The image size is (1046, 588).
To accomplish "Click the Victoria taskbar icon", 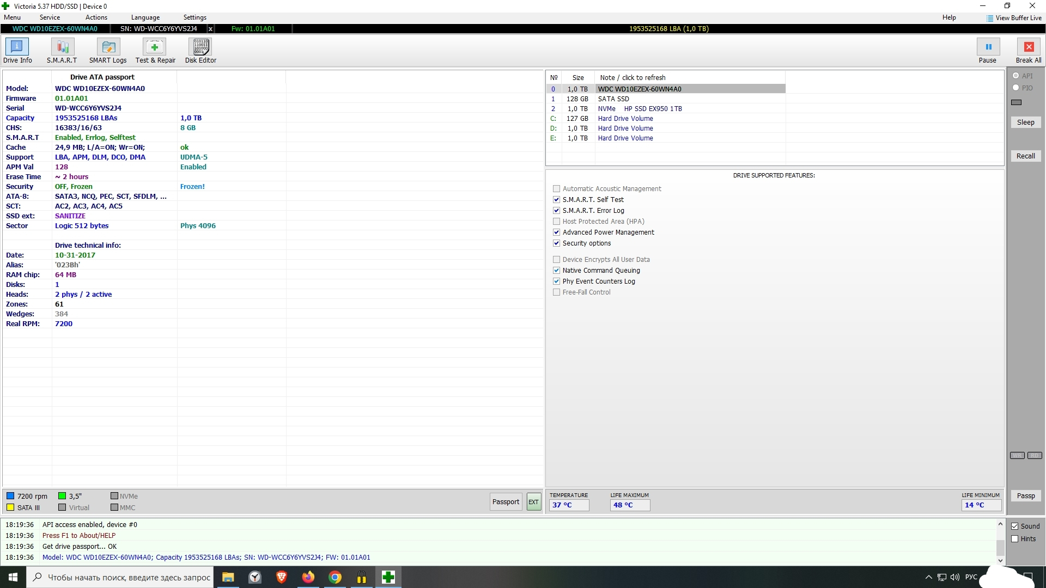I will coord(388,577).
